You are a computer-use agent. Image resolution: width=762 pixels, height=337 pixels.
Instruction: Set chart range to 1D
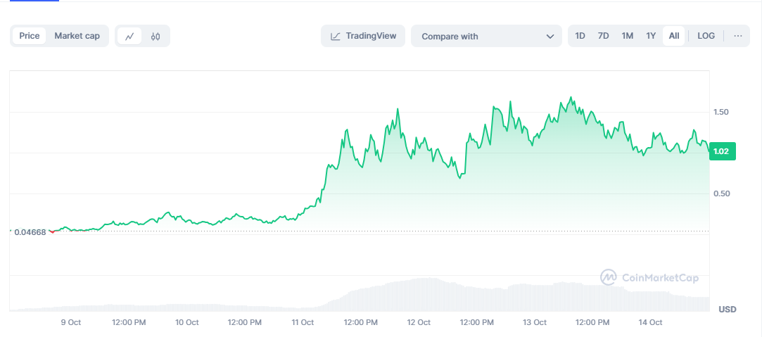[x=580, y=36]
